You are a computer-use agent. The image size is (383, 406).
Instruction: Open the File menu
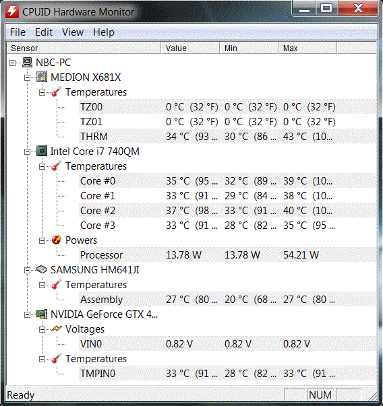18,32
